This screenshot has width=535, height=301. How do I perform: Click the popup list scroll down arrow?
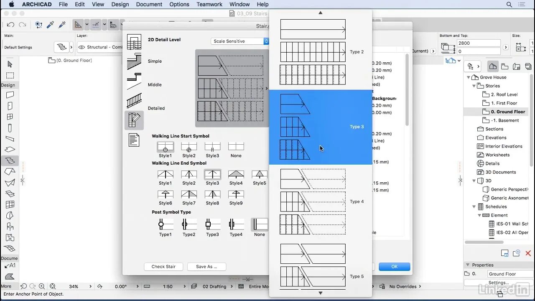pyautogui.click(x=321, y=293)
